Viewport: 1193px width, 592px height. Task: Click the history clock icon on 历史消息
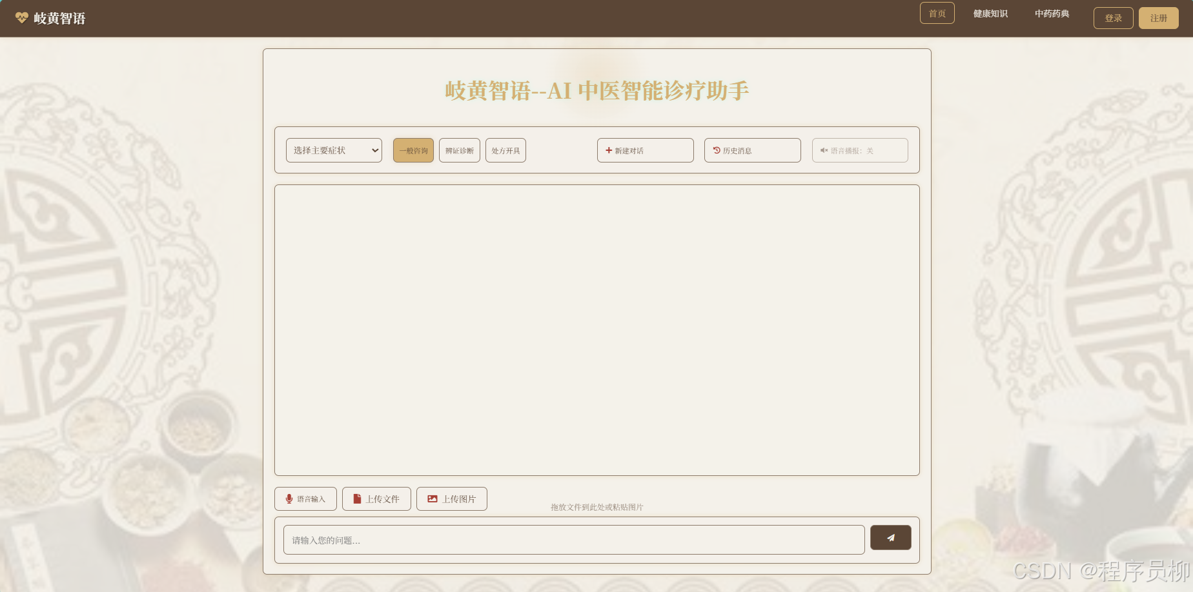tap(715, 150)
